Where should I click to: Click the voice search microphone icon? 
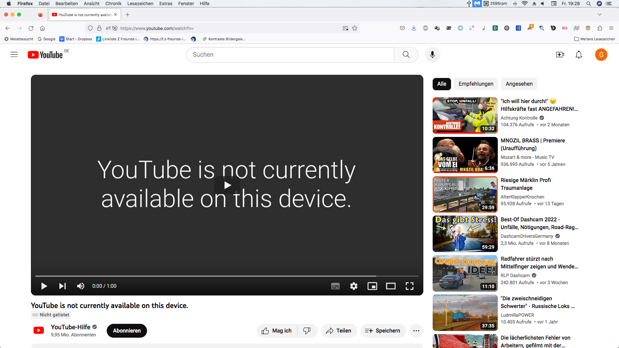click(432, 55)
